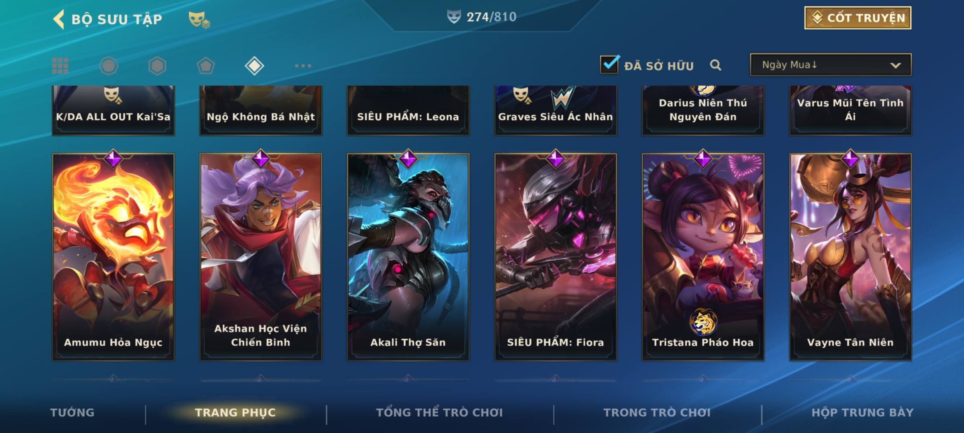
Task: Select the Amumu Hỏa Ngục skin card
Action: tap(113, 257)
